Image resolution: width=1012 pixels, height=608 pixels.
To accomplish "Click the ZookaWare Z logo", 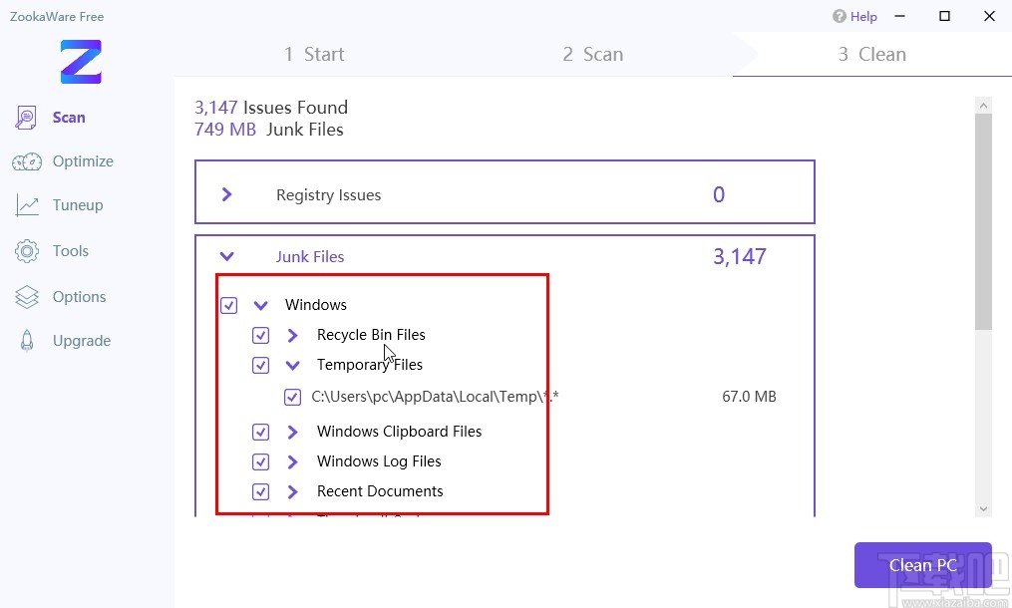I will tap(81, 62).
